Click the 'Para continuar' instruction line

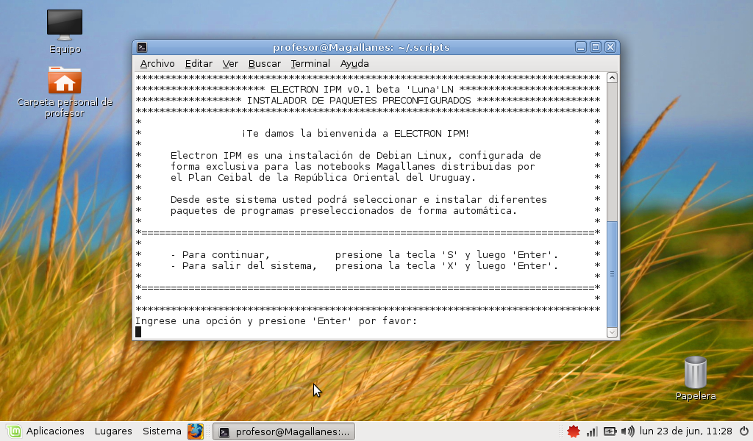pos(365,255)
